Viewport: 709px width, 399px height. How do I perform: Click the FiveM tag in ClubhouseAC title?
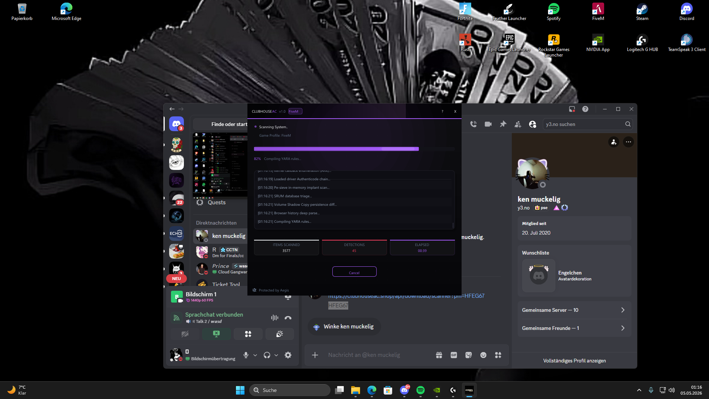click(x=295, y=111)
